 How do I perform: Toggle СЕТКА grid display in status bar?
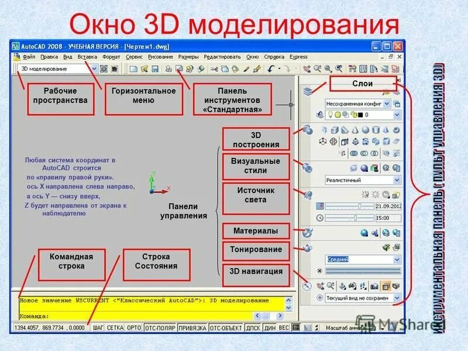[115, 328]
